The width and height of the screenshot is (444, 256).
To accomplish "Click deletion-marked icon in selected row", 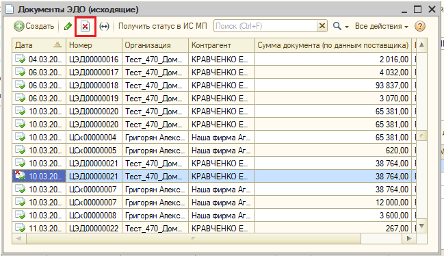I will coord(20,176).
